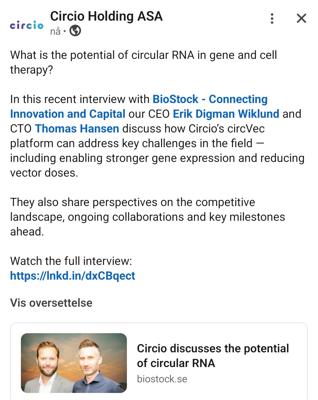
Task: Click the "Watch the full interview:" text
Action: pos(71,261)
